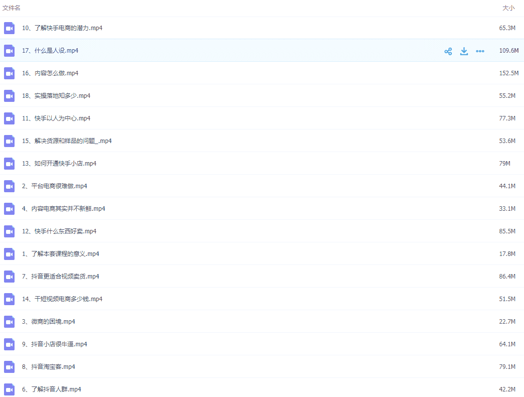Click the video icon beside 1、了解本套课程的意义.mp4
This screenshot has width=524, height=397.
pos(10,254)
